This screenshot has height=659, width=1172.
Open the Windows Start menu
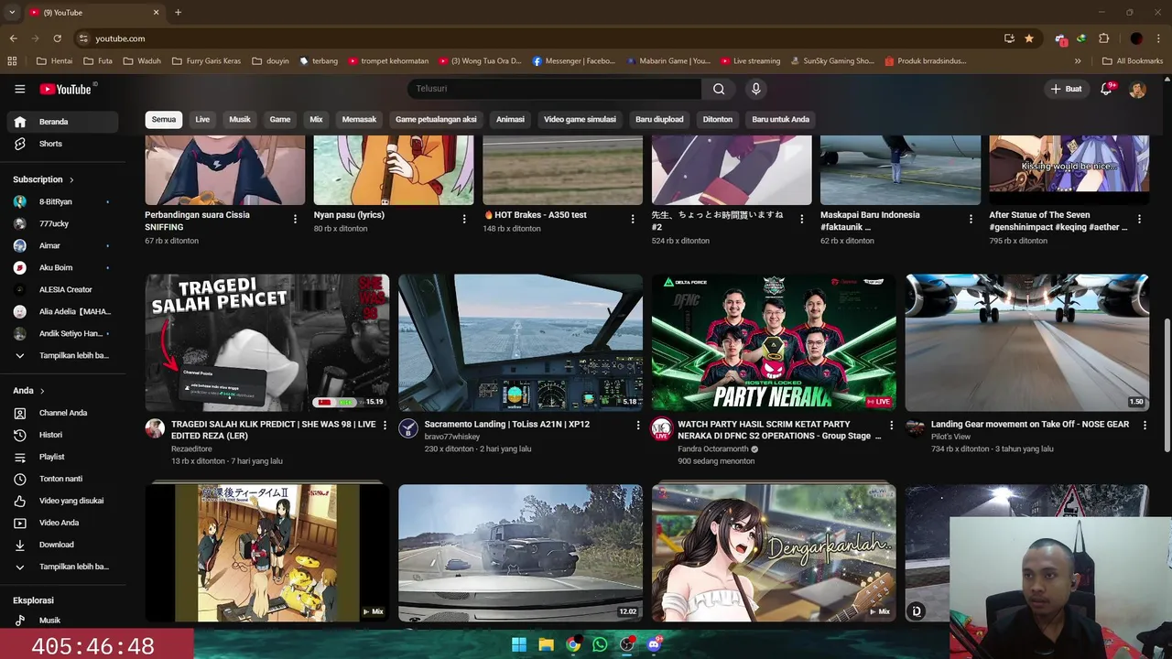click(519, 644)
